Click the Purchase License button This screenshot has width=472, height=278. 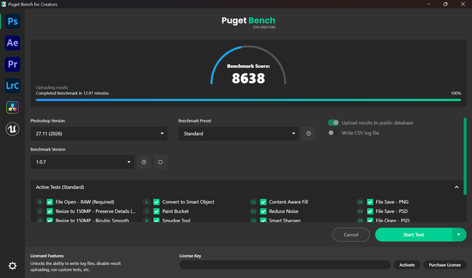tap(445, 264)
